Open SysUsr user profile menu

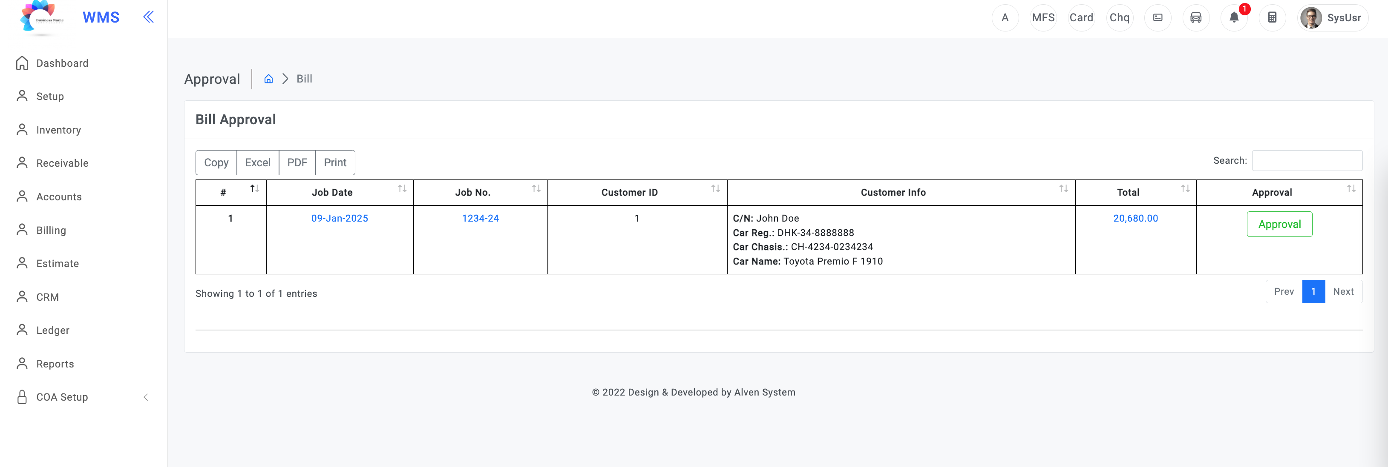click(x=1333, y=18)
